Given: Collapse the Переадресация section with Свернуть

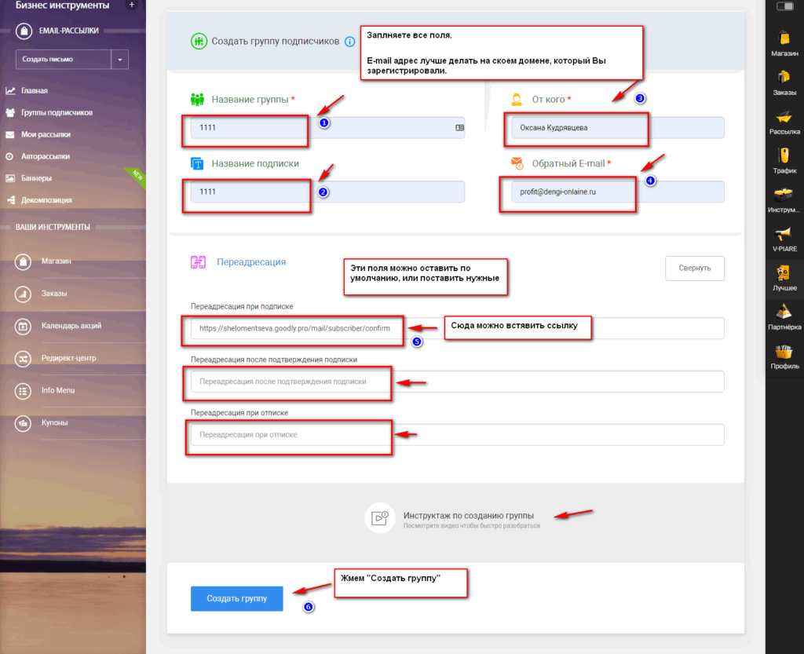Looking at the screenshot, I should 694,268.
